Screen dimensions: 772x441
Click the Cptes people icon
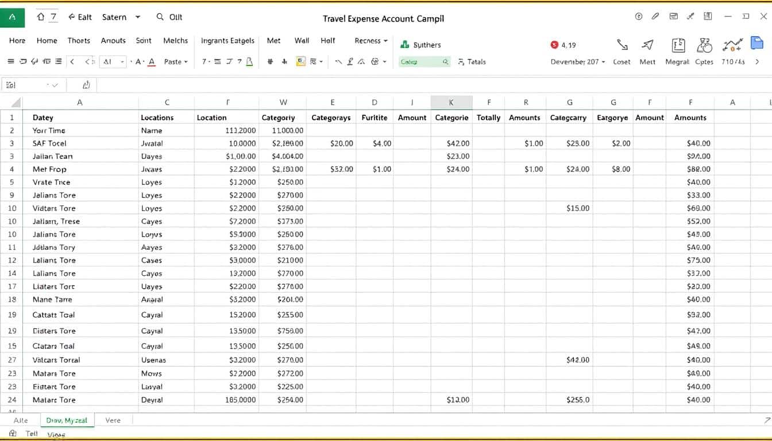[x=704, y=45]
